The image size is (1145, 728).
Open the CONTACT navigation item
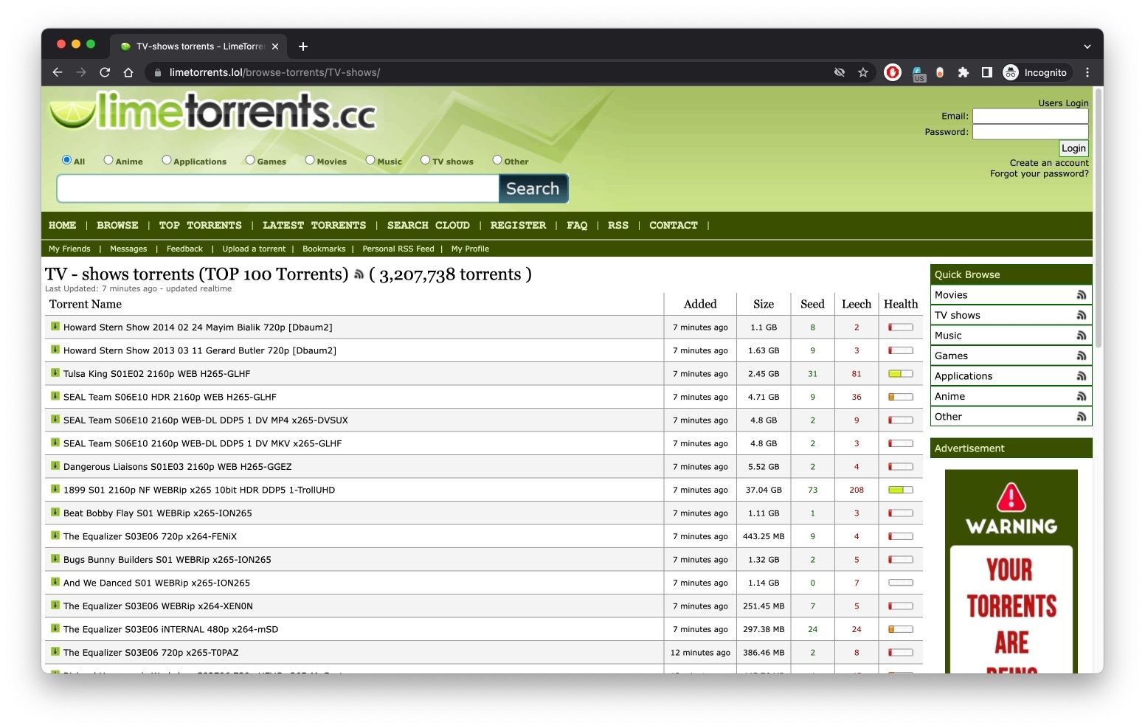pyautogui.click(x=674, y=226)
